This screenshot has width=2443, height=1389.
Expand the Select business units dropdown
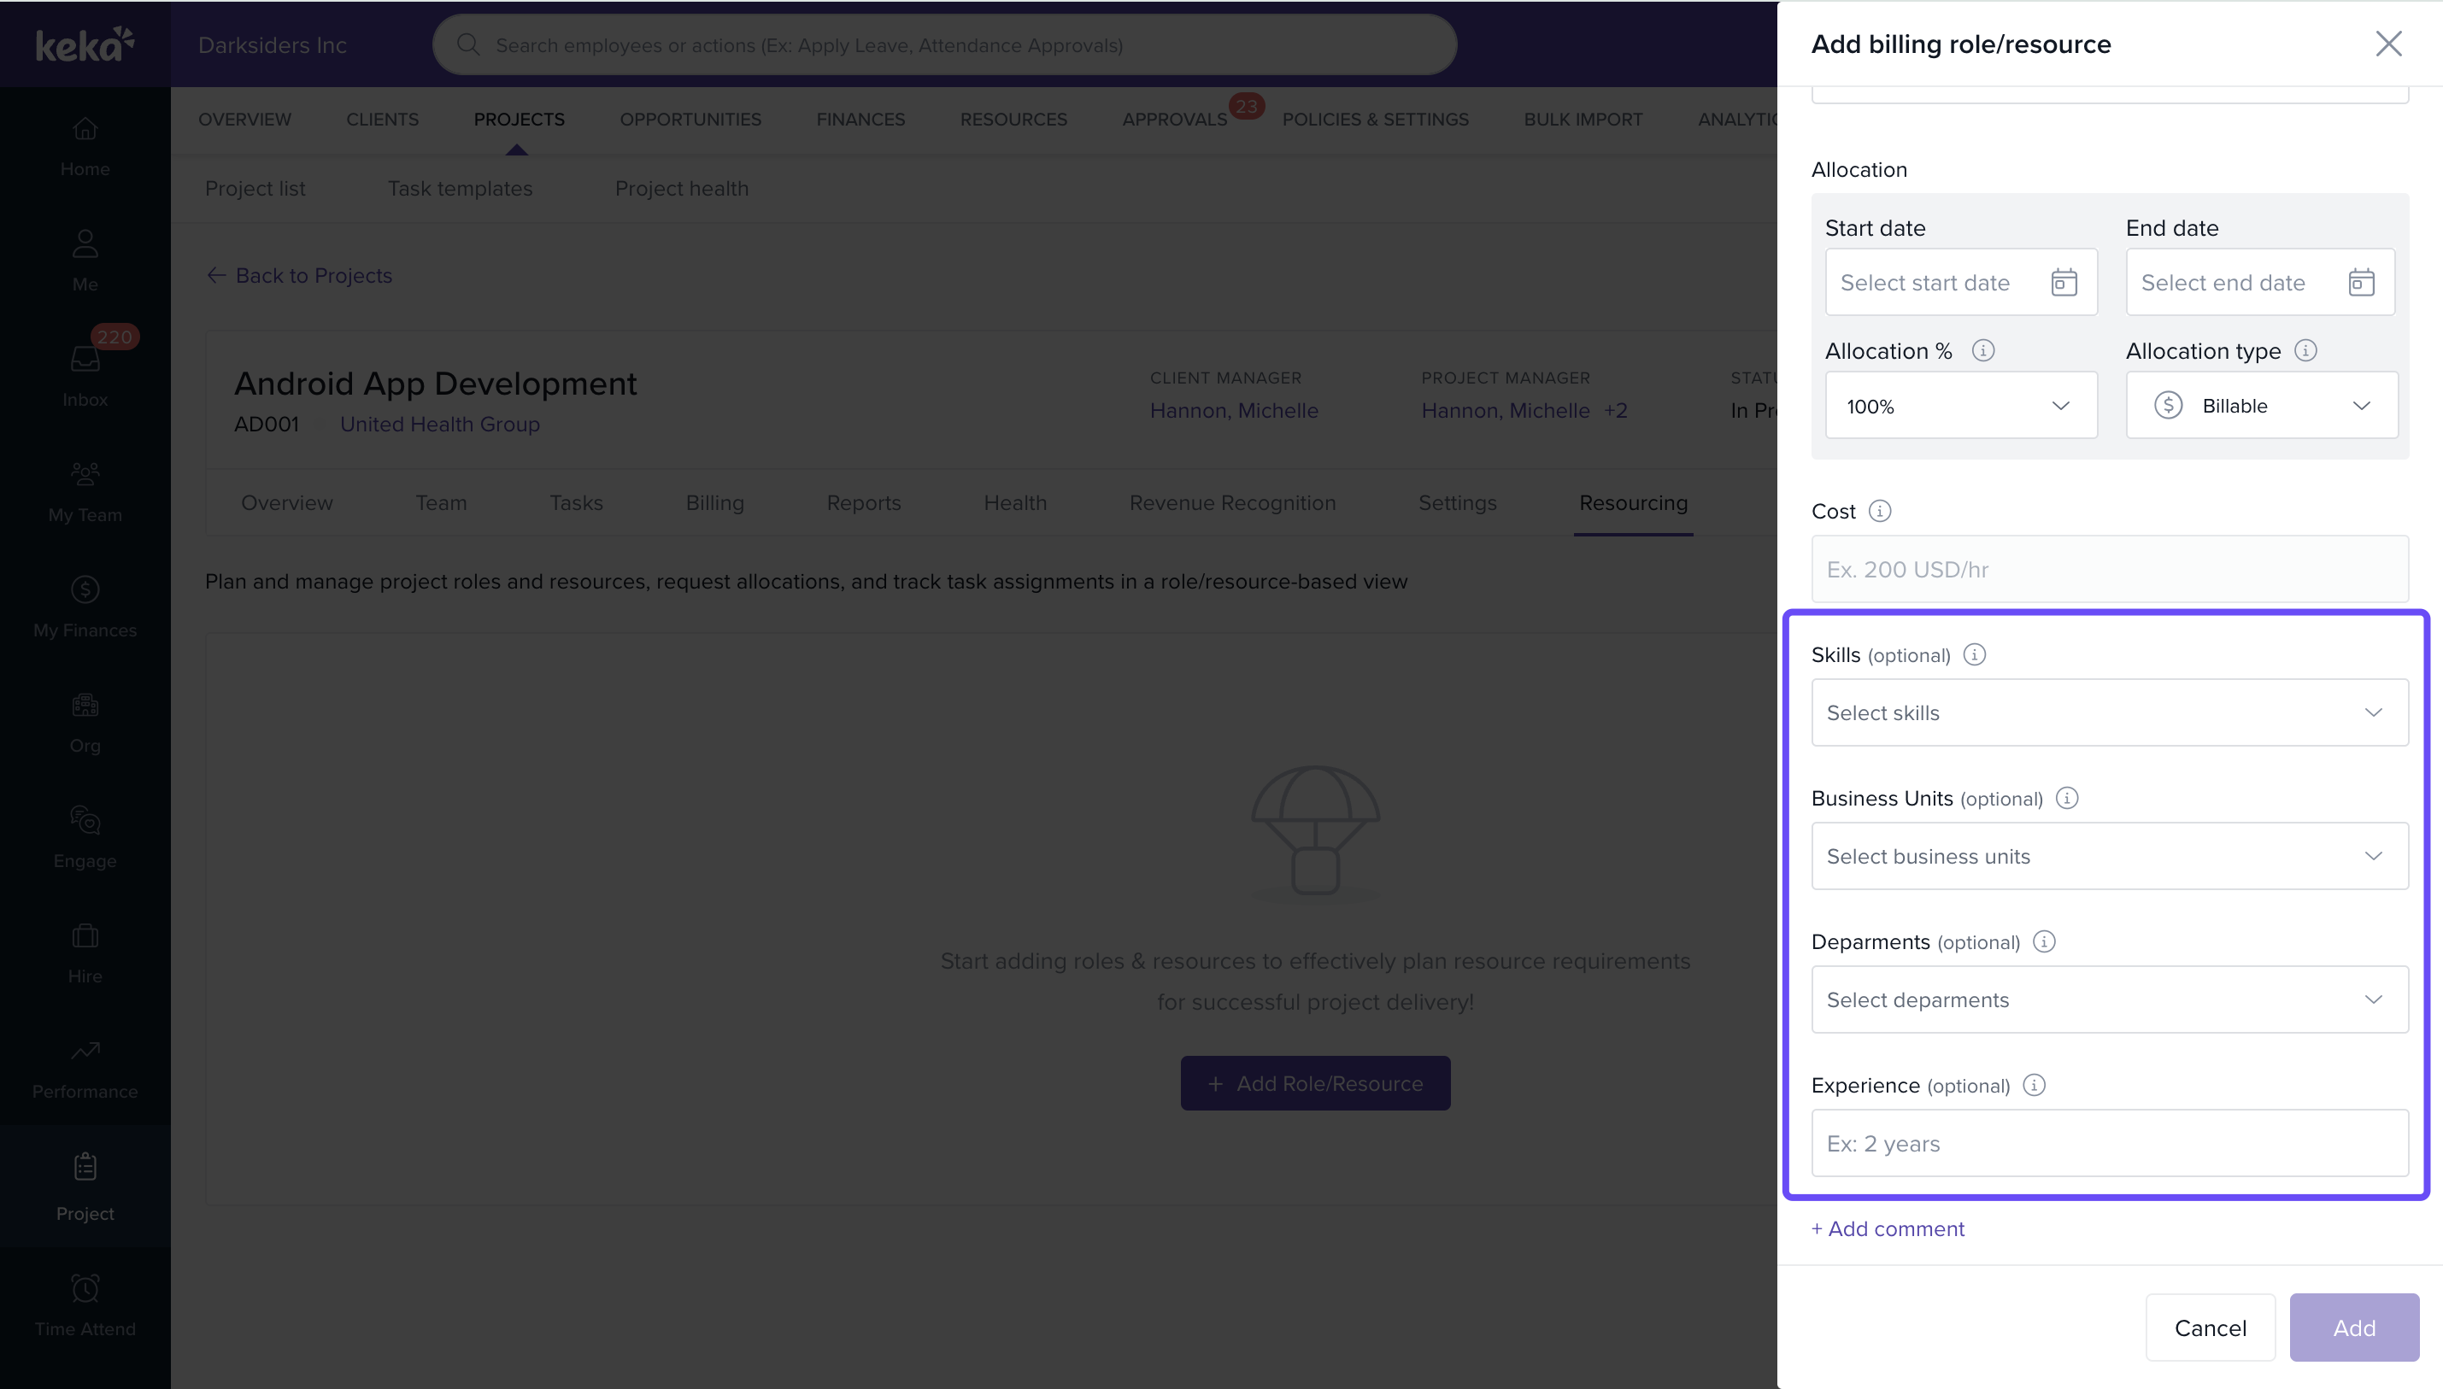2109,856
